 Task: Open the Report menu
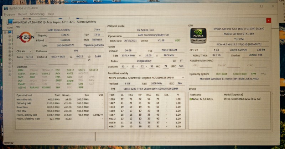(x=22, y=15)
